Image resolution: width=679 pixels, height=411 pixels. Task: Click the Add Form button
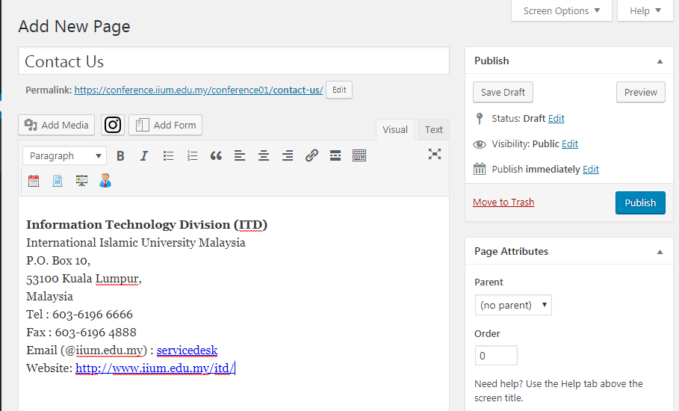pyautogui.click(x=165, y=125)
